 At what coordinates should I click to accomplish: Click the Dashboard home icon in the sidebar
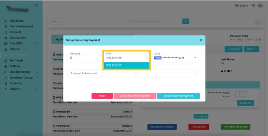[6, 21]
